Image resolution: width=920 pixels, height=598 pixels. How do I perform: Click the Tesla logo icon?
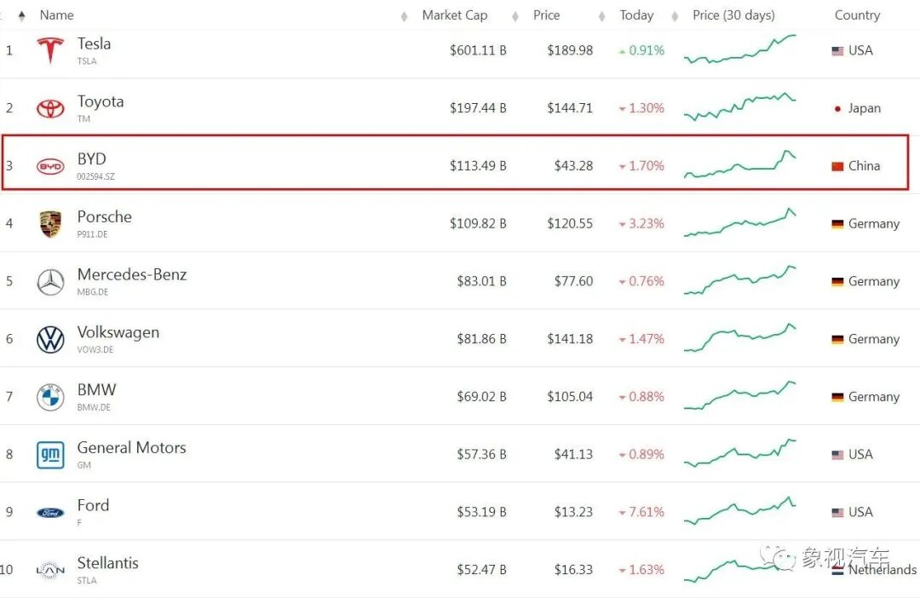click(x=50, y=50)
